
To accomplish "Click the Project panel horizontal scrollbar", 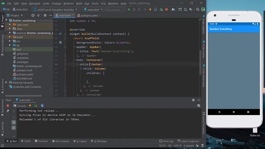I will point(24,96).
